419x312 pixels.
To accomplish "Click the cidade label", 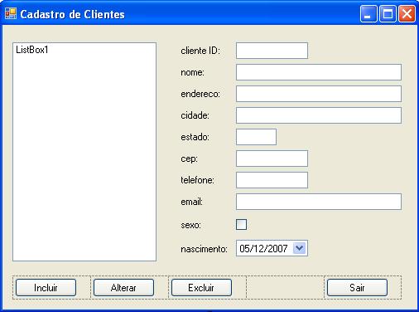I will click(195, 115).
